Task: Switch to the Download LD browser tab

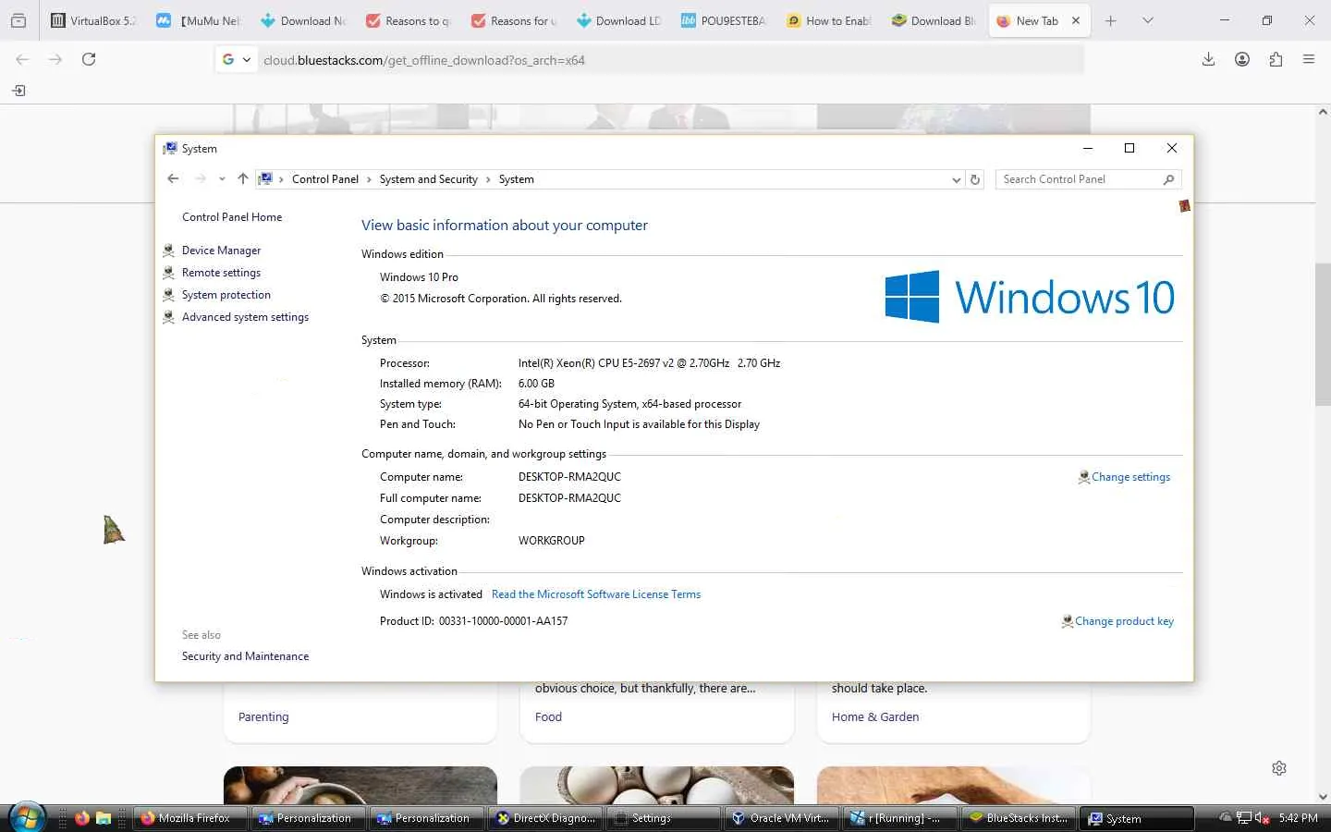Action: tap(617, 20)
